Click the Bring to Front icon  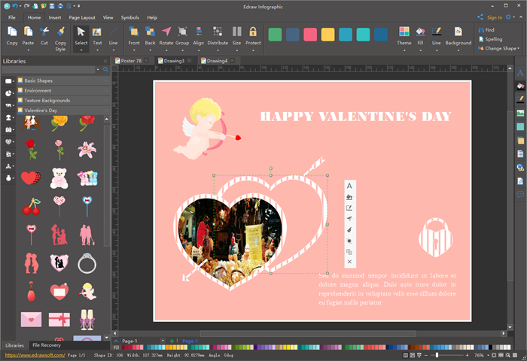[x=133, y=32]
